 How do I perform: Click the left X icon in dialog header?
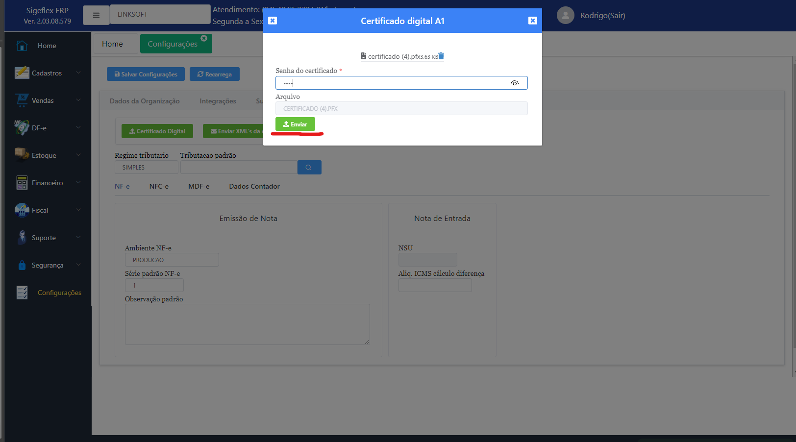[x=273, y=21]
